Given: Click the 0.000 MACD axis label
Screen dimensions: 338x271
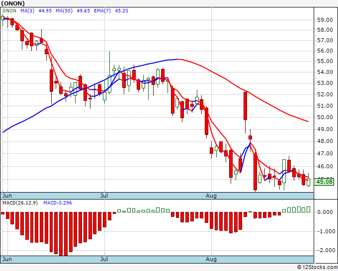Looking at the screenshot, I should click(x=325, y=212).
